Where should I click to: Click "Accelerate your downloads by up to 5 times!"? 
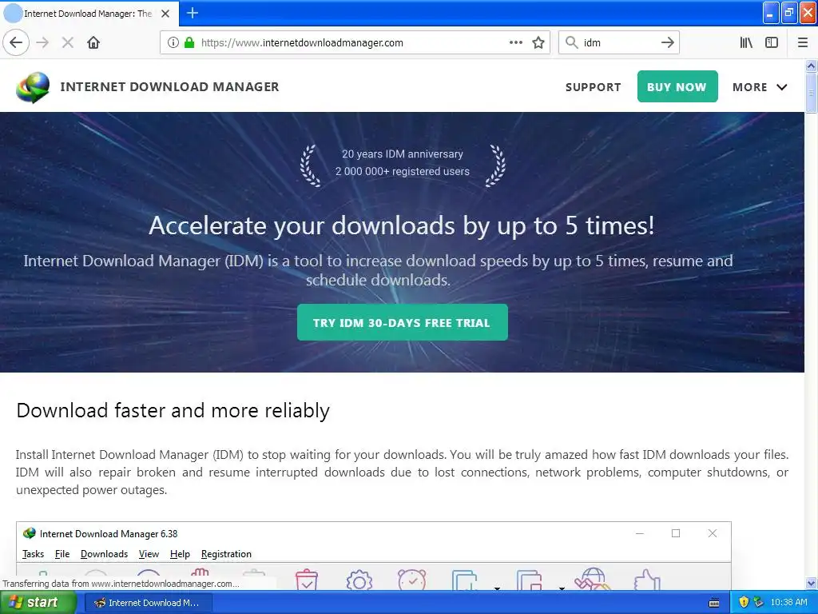pos(402,225)
